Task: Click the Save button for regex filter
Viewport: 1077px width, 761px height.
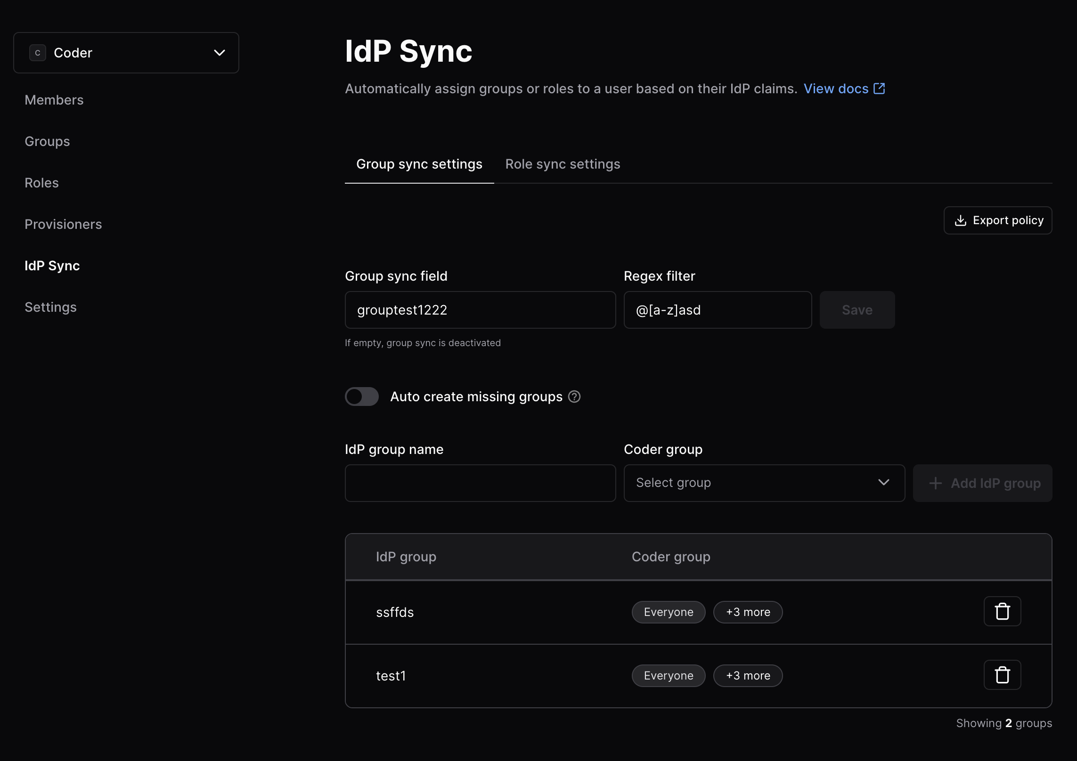Action: 857,310
